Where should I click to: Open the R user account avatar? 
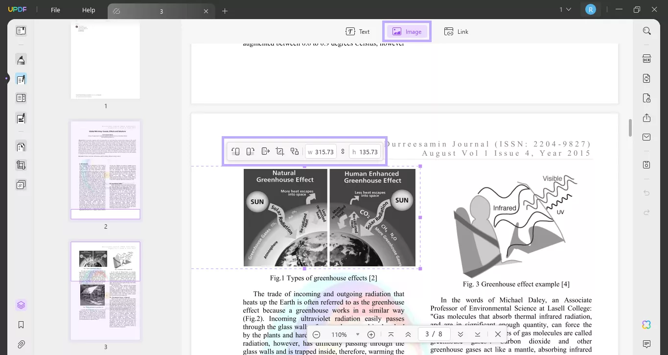[591, 9]
